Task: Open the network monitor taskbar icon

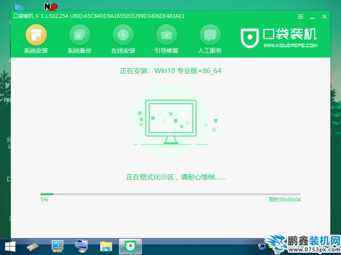Action: pos(58,246)
